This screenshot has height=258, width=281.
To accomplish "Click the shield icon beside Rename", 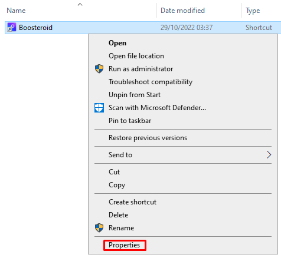I will click(x=99, y=228).
